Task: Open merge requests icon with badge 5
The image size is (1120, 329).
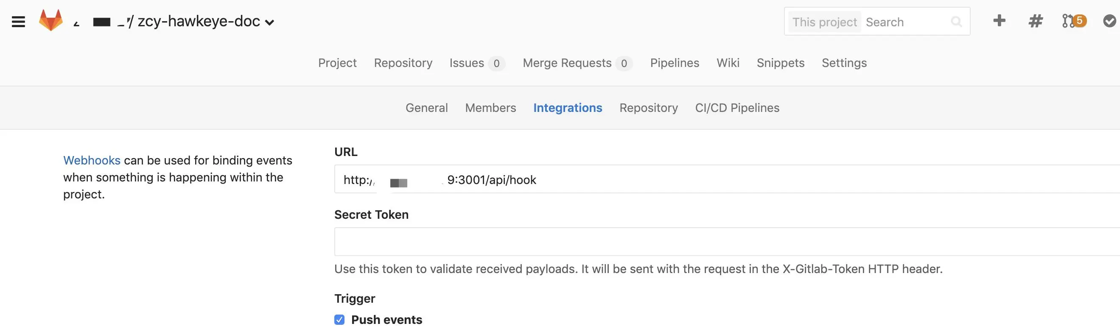Action: click(x=1074, y=21)
